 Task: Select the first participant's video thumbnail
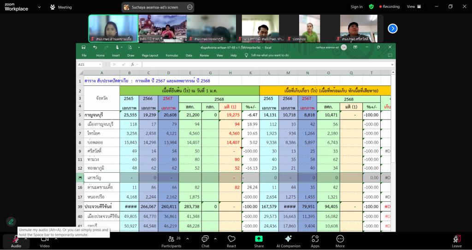(113, 28)
